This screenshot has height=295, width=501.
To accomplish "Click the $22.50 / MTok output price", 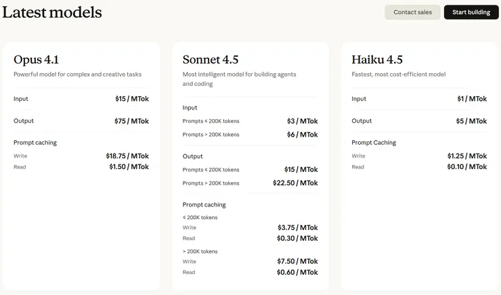I will point(295,183).
